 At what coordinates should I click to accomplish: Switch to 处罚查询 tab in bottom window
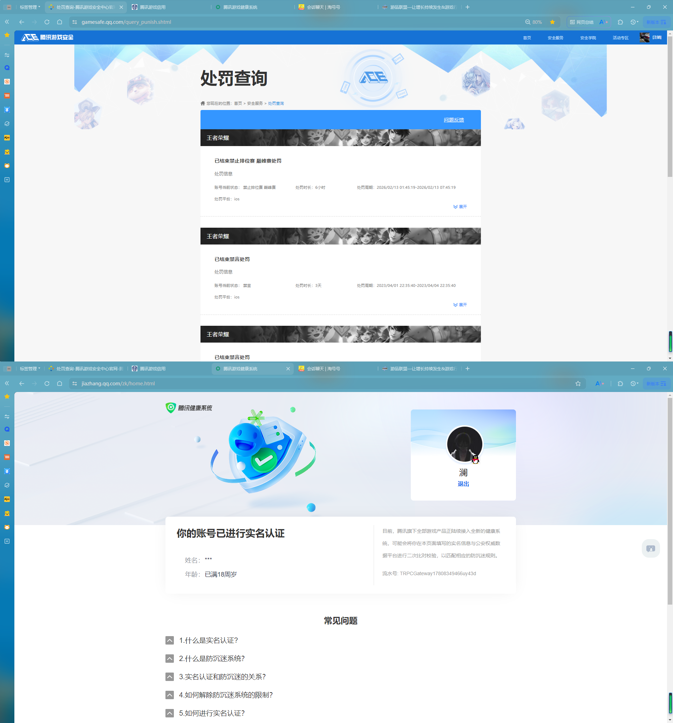tap(86, 369)
